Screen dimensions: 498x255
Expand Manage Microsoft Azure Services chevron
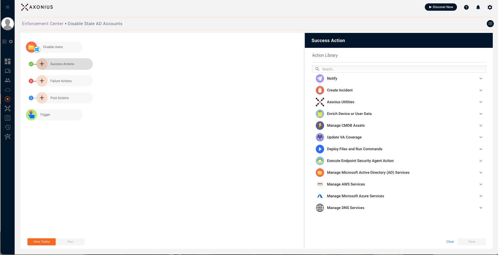[480, 196]
